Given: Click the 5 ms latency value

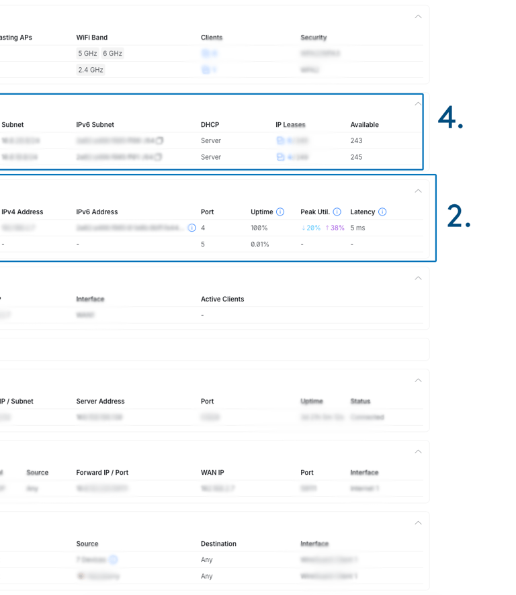Looking at the screenshot, I should (357, 228).
